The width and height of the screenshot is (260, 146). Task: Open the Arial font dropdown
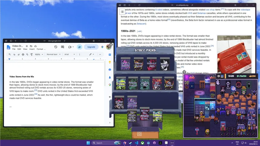point(70,55)
